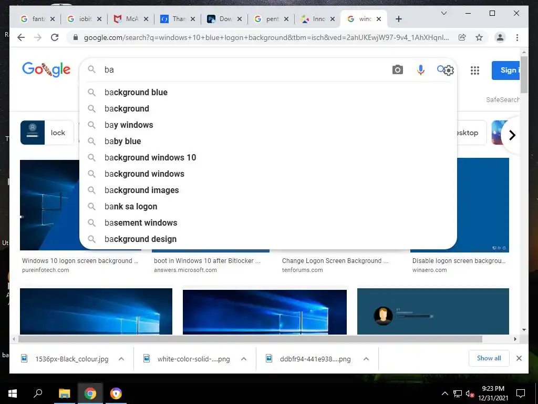Viewport: 538px width, 404px height.
Task: Click the muted volume tray icon
Action: coord(470,393)
